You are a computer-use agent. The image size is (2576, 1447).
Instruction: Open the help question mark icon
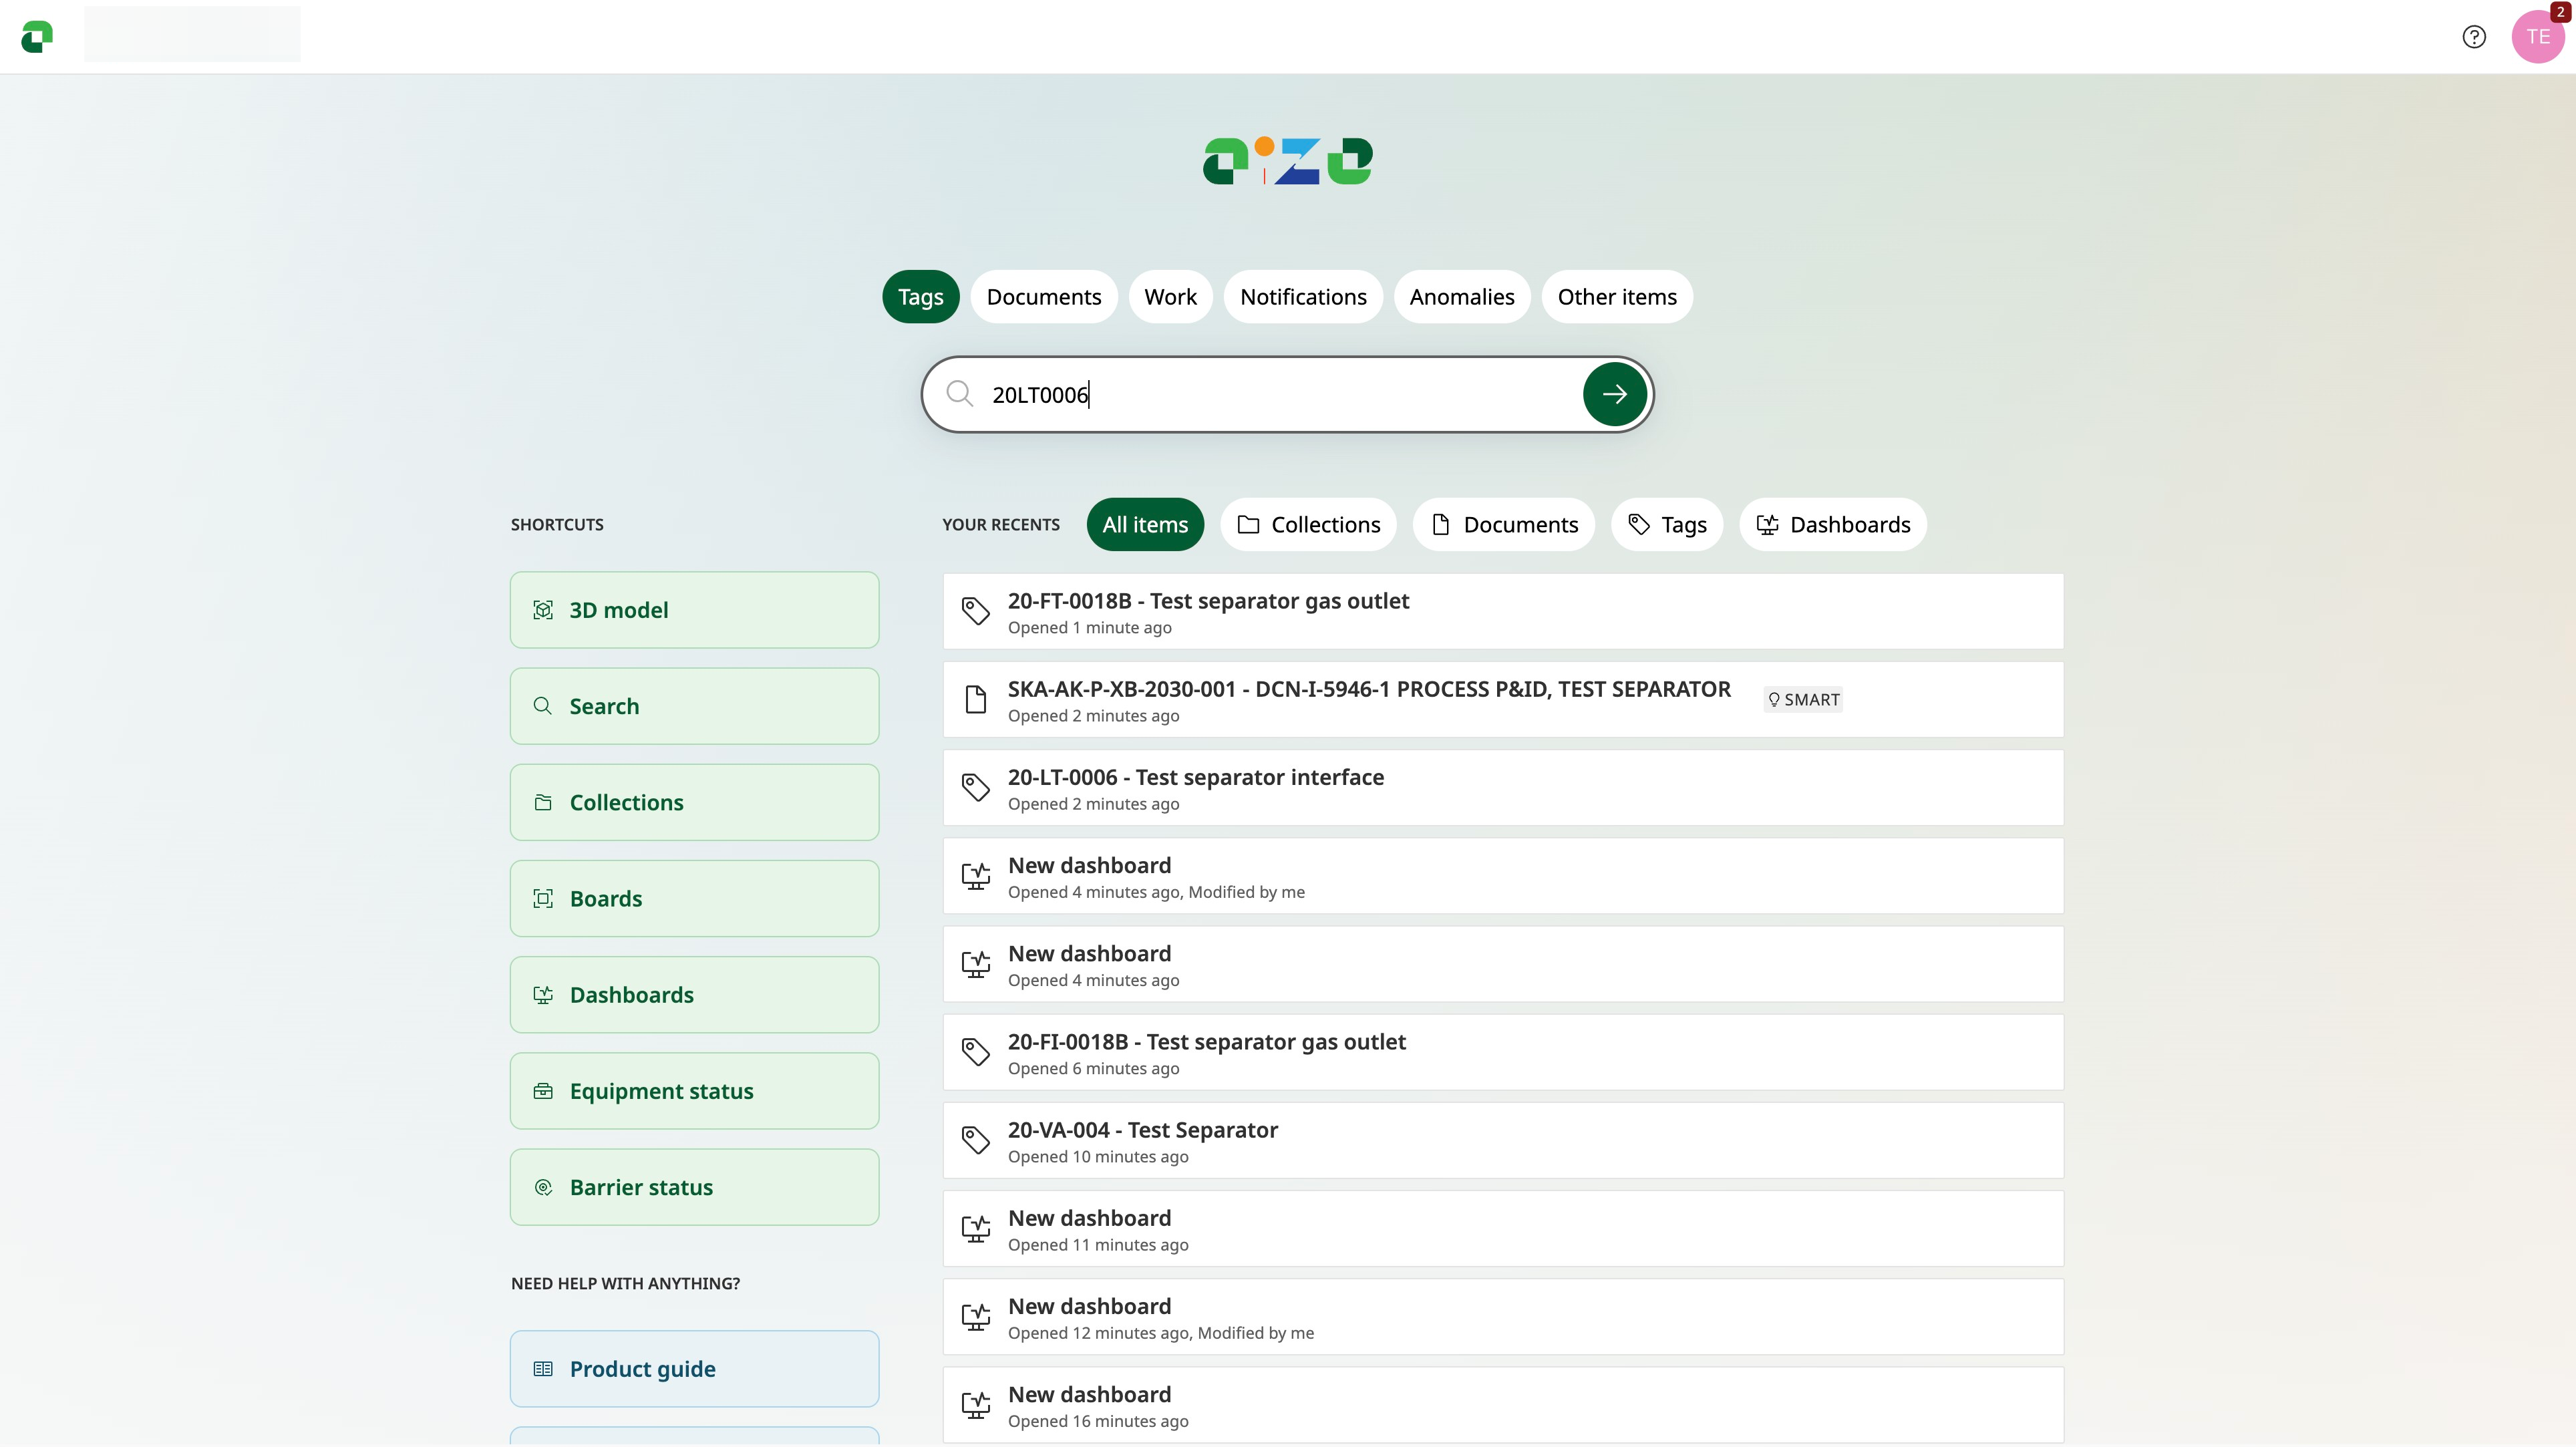[2473, 37]
